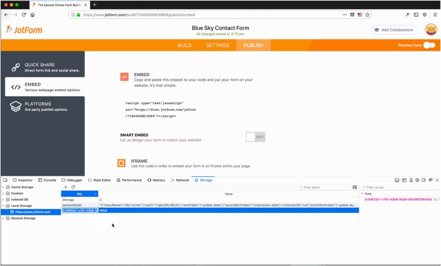Turn on the Smart Embed switch
This screenshot has width=441, height=266.
click(255, 137)
